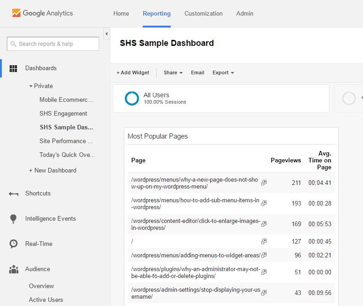Viewport: 363px width, 306px height.
Task: Open the Admin tab
Action: point(245,13)
